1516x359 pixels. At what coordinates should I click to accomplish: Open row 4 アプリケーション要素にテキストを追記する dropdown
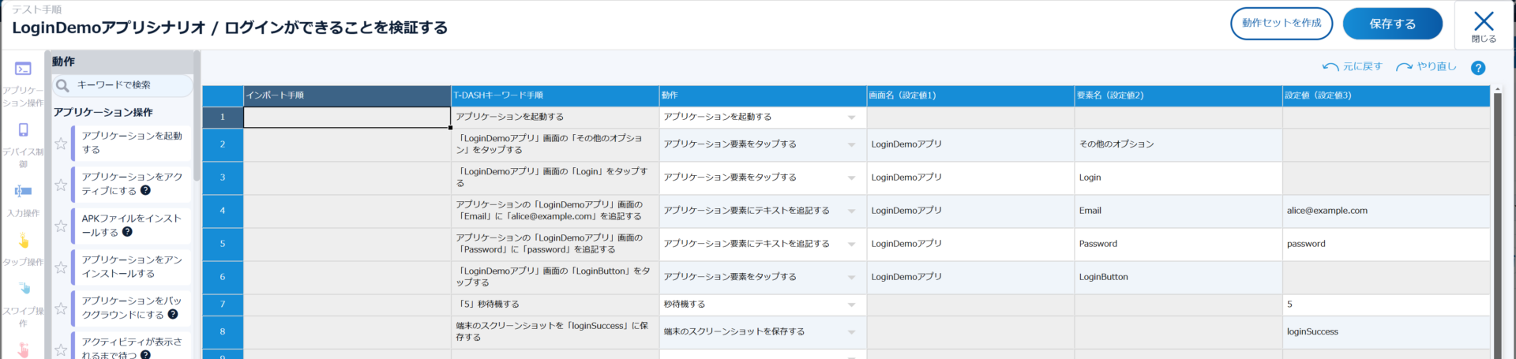(x=851, y=211)
